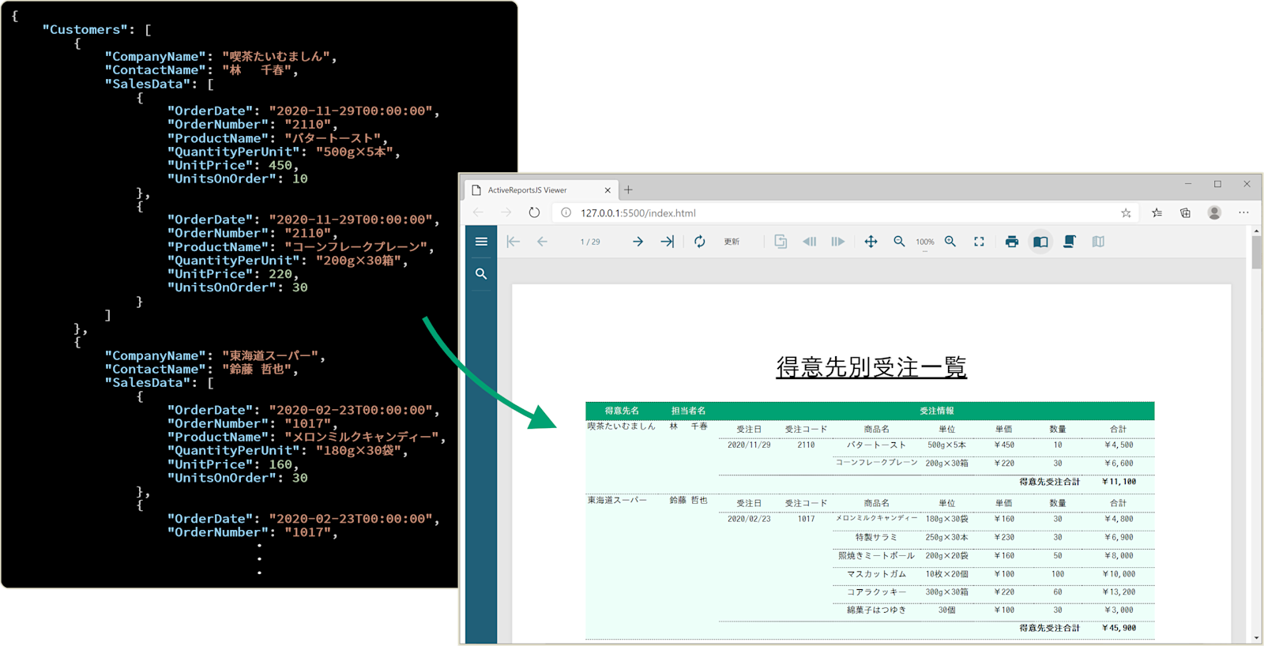Click the scrollbar down arrow
Viewport: 1264px width, 646px height.
[1256, 638]
